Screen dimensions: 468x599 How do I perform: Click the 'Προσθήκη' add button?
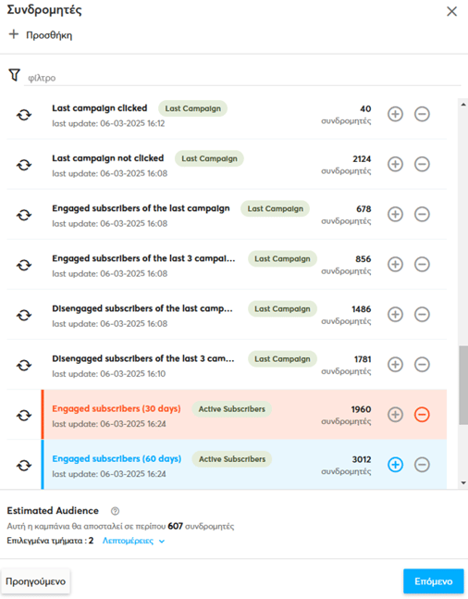pyautogui.click(x=41, y=35)
